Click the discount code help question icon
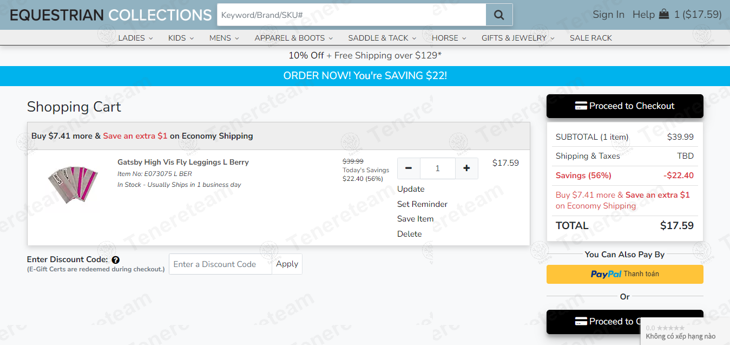The height and width of the screenshot is (345, 730). [115, 260]
